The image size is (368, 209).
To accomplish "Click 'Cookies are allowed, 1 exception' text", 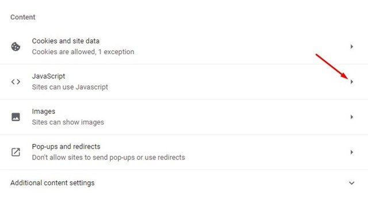I will coord(83,52).
